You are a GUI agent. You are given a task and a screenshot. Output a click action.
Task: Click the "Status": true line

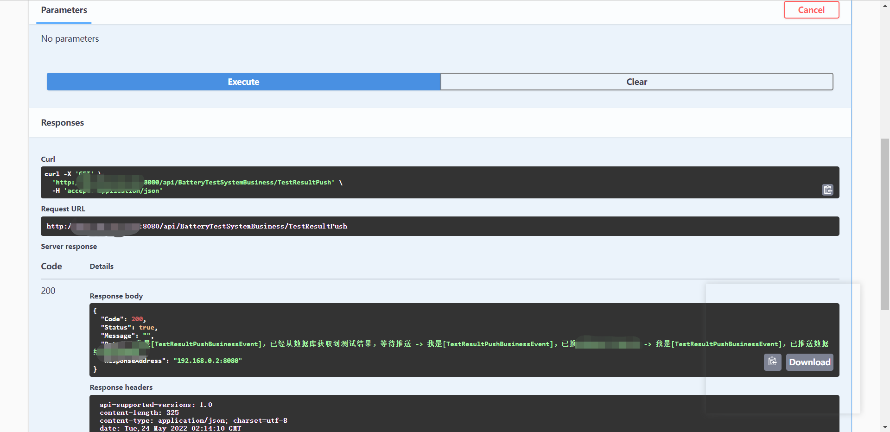pos(129,327)
